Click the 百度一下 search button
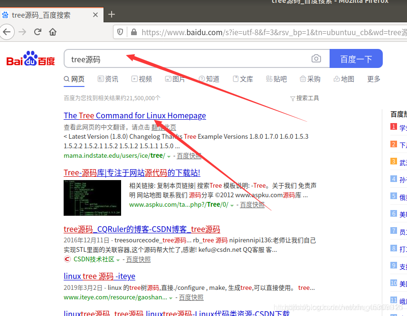Screen dimensions: 407x316 pos(356,58)
